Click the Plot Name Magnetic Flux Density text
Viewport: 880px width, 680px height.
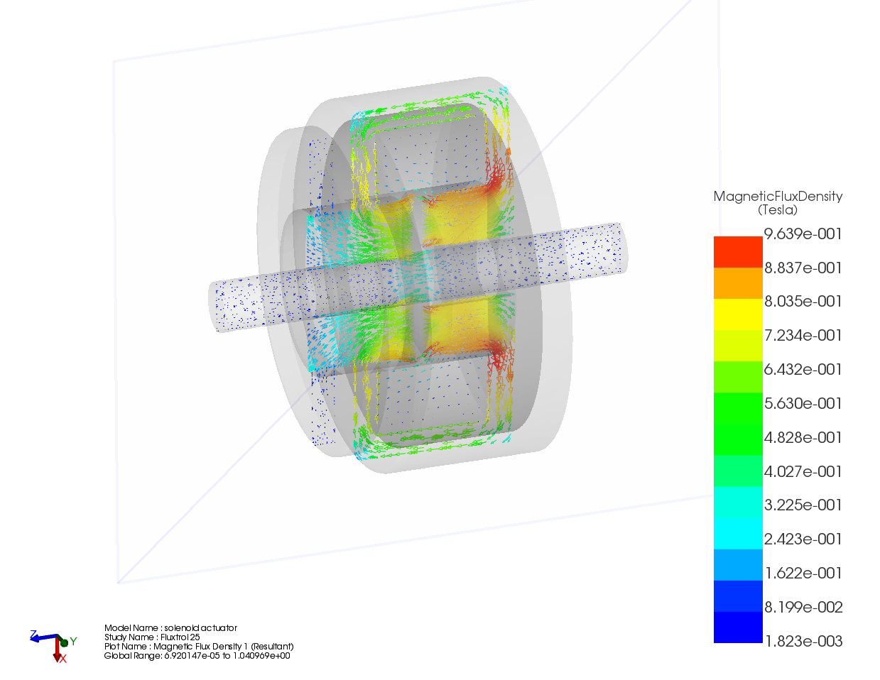click(198, 647)
